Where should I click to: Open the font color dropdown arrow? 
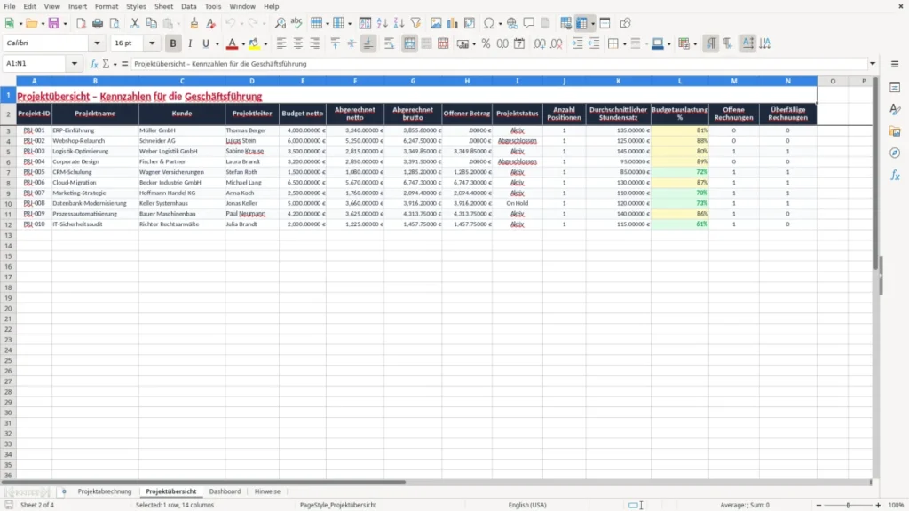(243, 43)
